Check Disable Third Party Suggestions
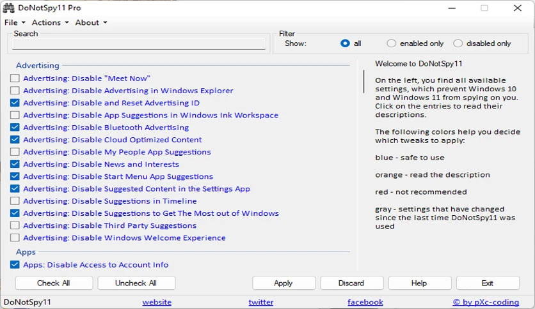Viewport: 535px width, 309px height. point(15,225)
